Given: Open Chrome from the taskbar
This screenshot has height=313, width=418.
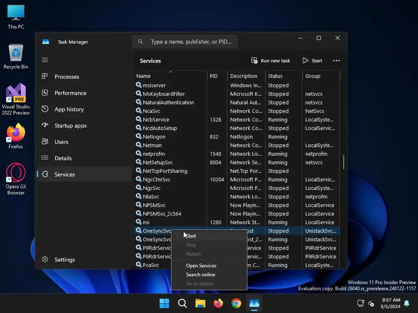Looking at the screenshot, I should click(x=236, y=303).
